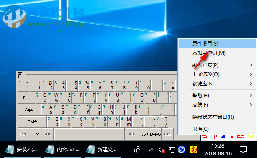Click the question mark / slash key
The image size is (257, 158).
(x=162, y=122)
